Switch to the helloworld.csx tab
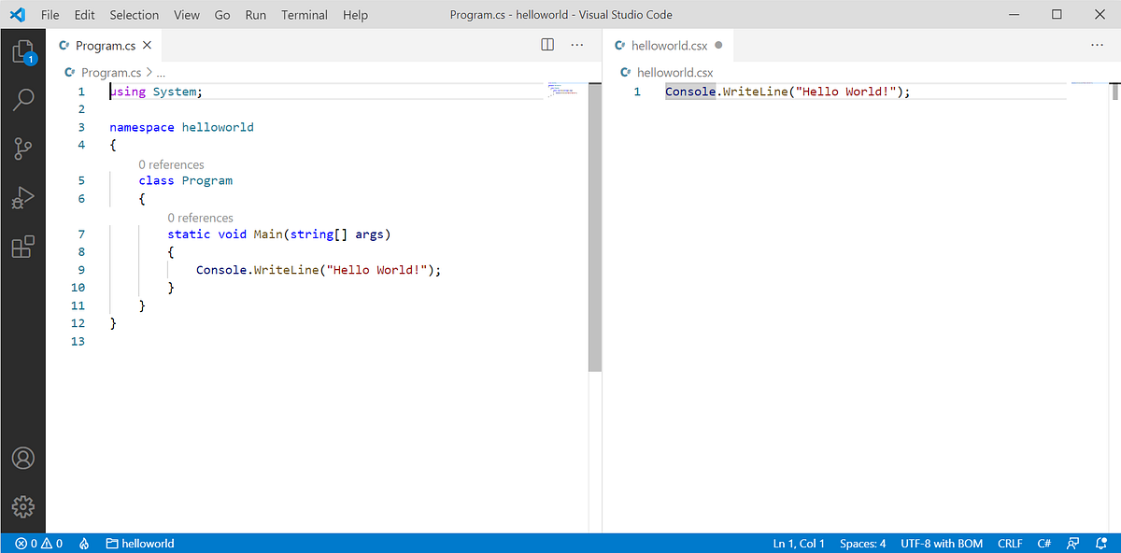The width and height of the screenshot is (1121, 553). [667, 44]
